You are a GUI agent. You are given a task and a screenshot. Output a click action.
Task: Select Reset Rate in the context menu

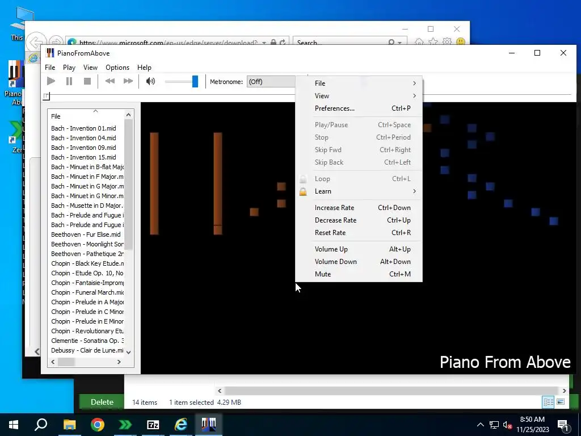coord(359,233)
